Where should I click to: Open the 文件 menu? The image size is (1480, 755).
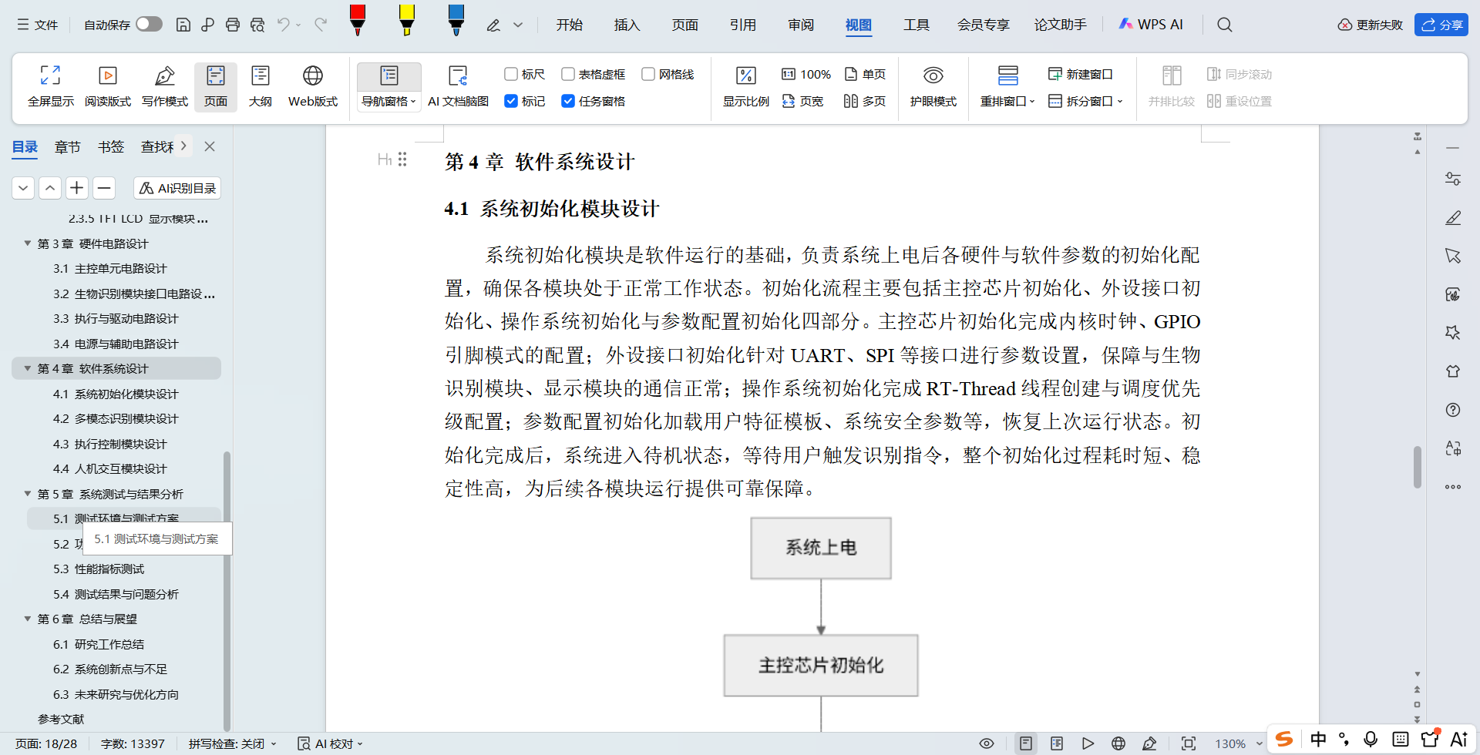(38, 25)
